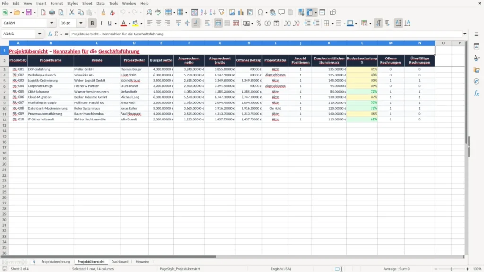Toggle Merge and Center Cells
The image size is (484, 272).
(x=218, y=23)
